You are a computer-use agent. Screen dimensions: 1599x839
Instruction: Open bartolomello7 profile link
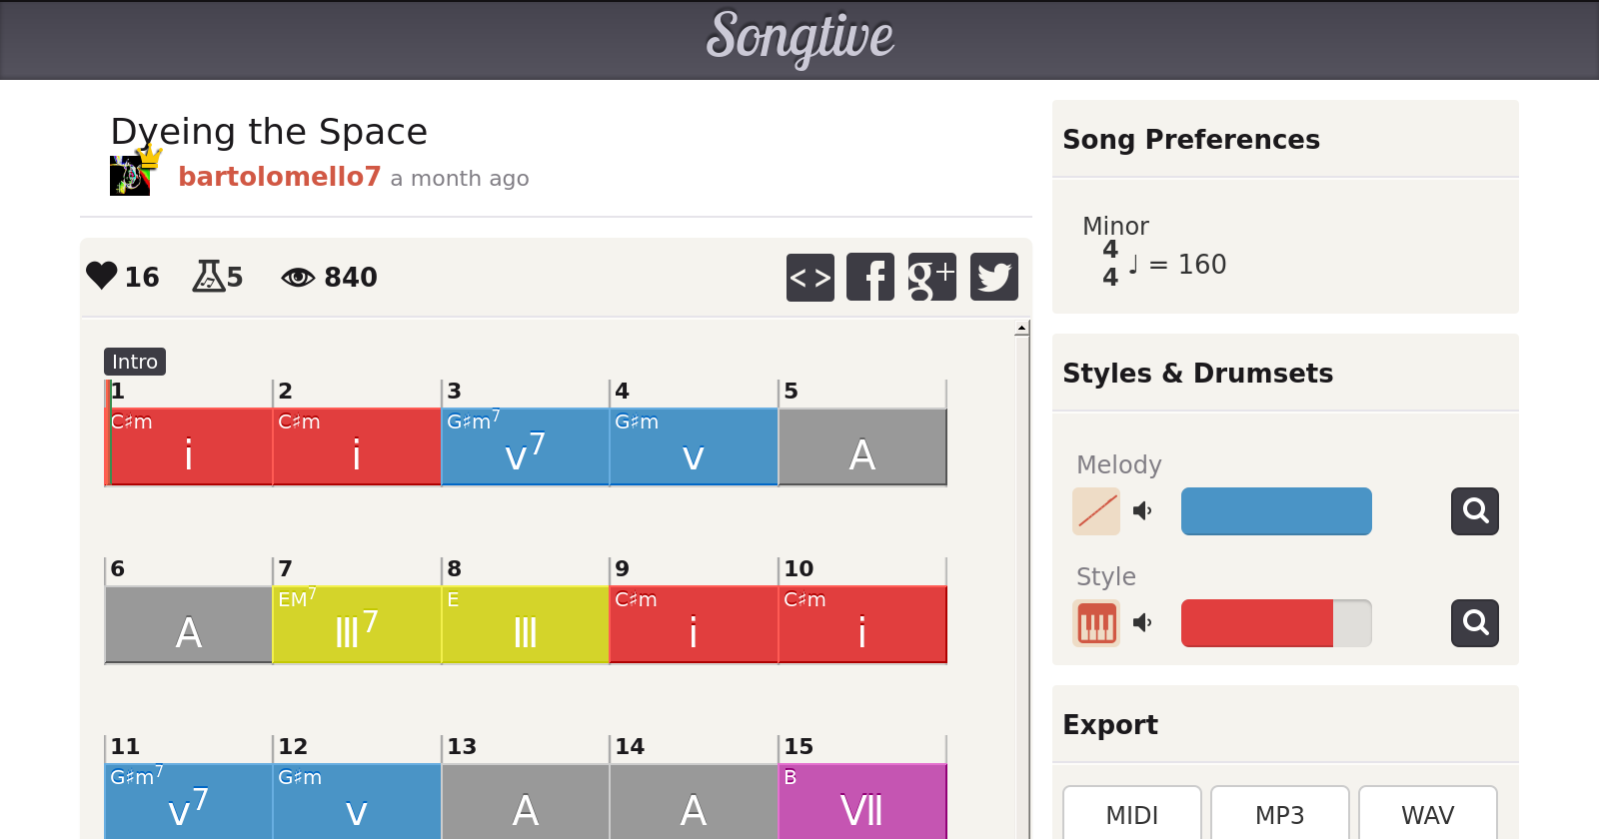tap(279, 177)
